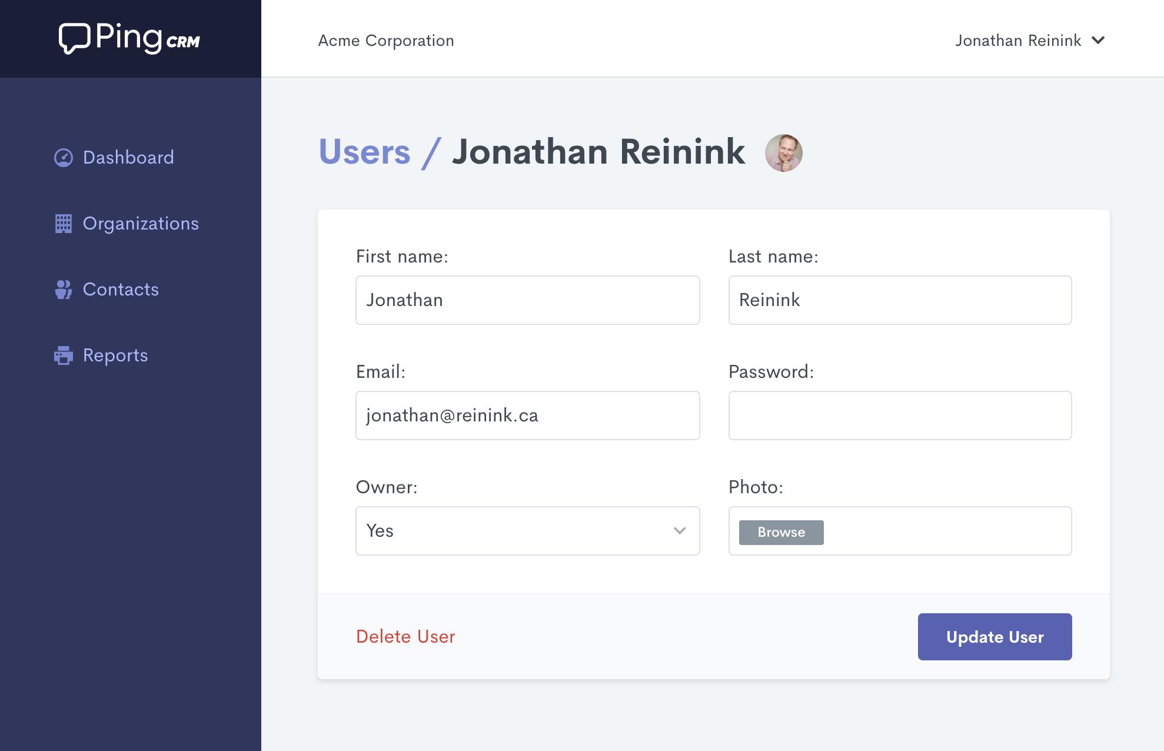Navigate to Contacts in the sidebar
Screen dimensions: 1164x751
click(121, 290)
